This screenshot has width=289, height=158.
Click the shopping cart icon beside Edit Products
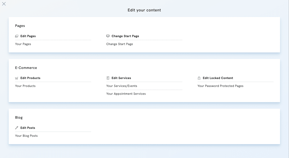16,78
